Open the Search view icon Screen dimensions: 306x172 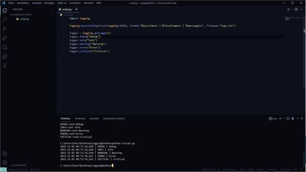coord(5,20)
